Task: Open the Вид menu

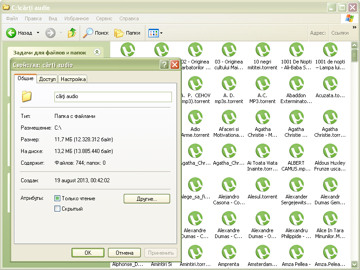Action: (53, 18)
